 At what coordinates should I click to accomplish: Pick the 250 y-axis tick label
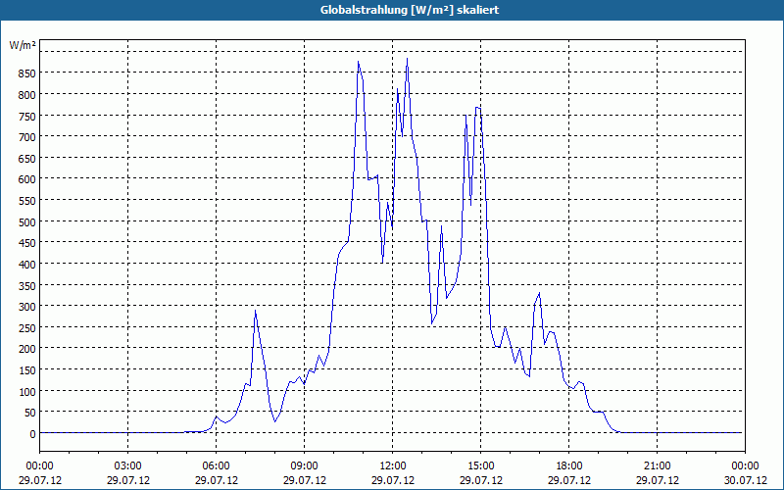tap(27, 328)
